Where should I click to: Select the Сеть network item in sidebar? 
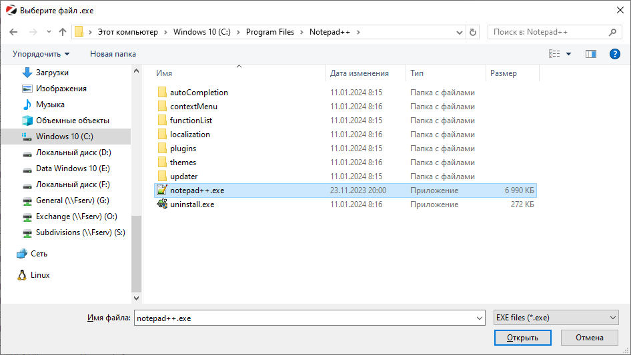coord(39,254)
